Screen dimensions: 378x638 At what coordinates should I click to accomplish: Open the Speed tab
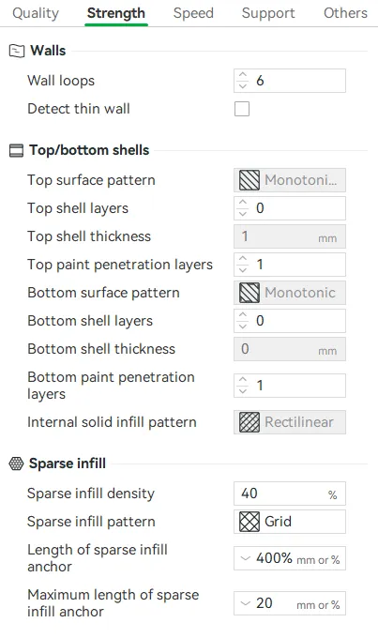click(193, 13)
